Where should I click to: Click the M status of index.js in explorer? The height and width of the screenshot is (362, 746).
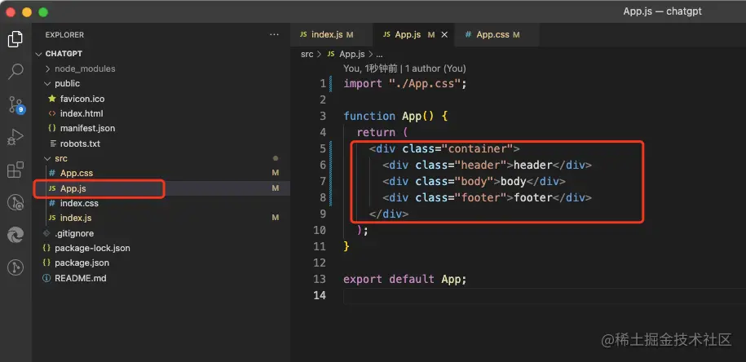point(275,218)
